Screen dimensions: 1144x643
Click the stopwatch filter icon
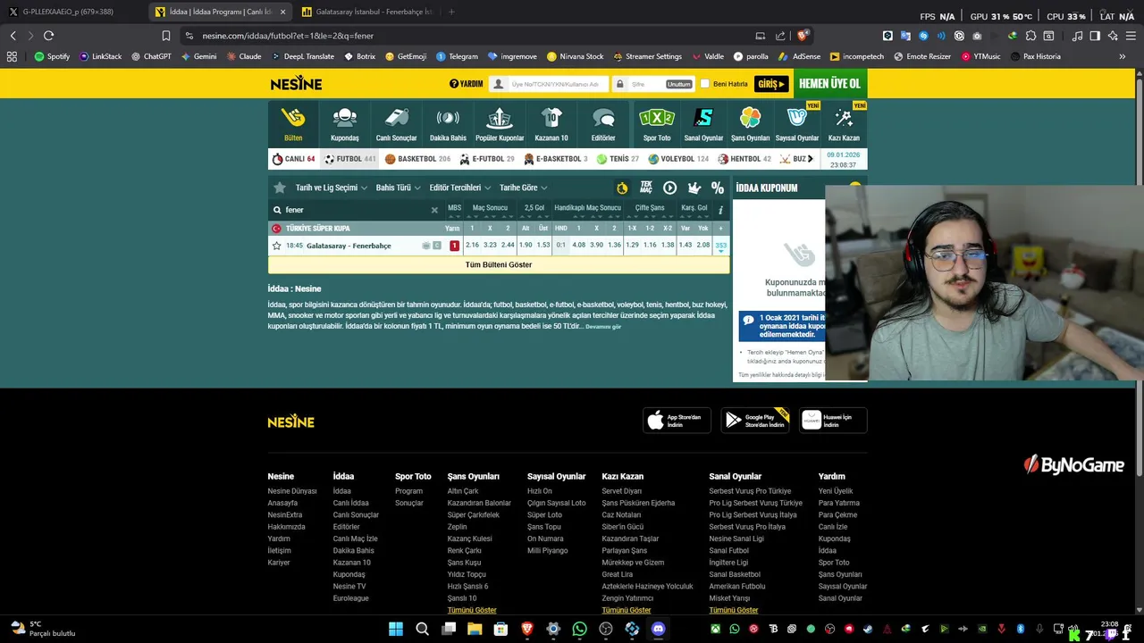coord(622,188)
